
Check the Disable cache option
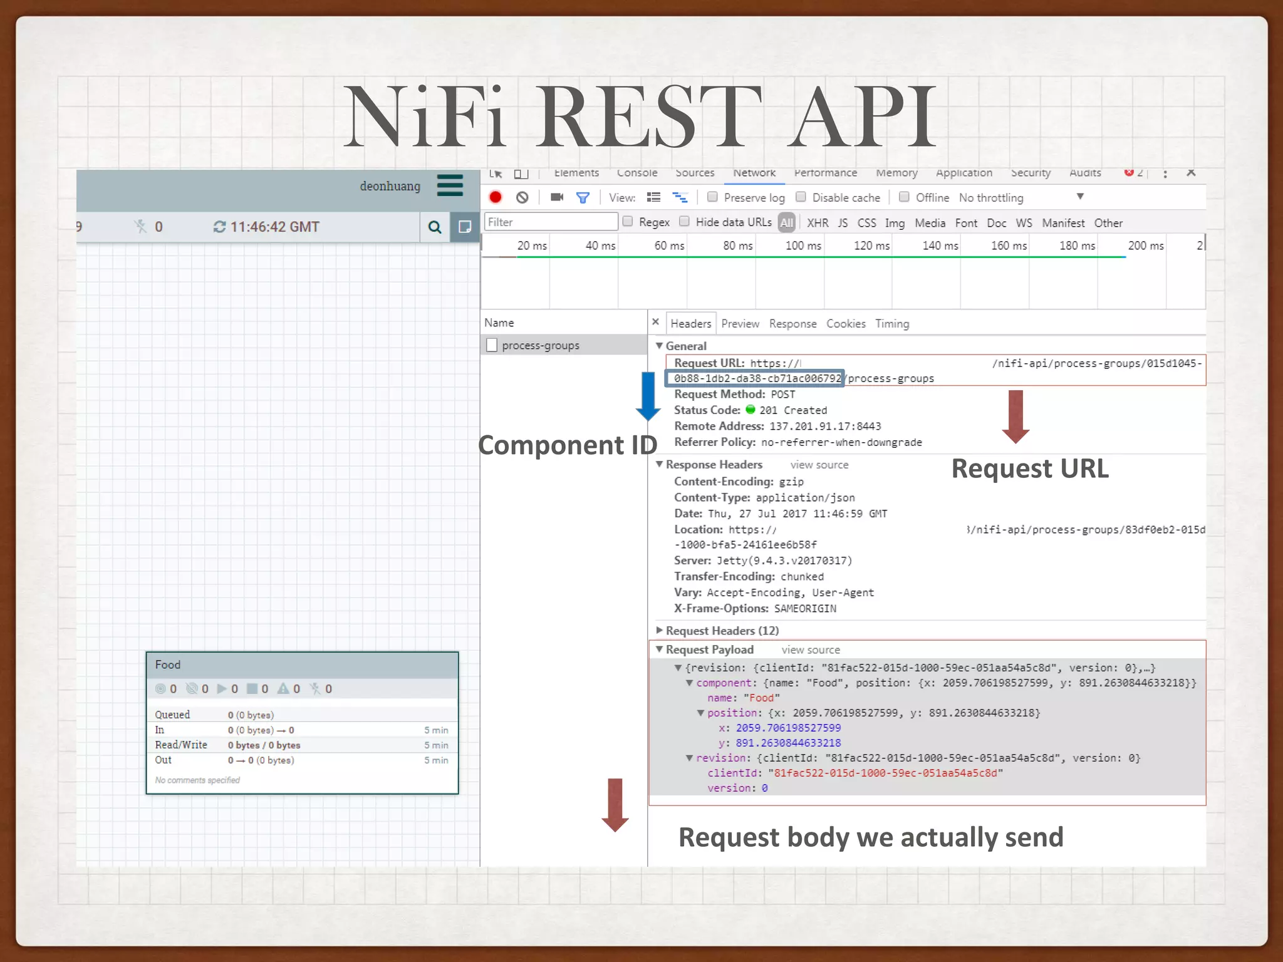point(801,197)
